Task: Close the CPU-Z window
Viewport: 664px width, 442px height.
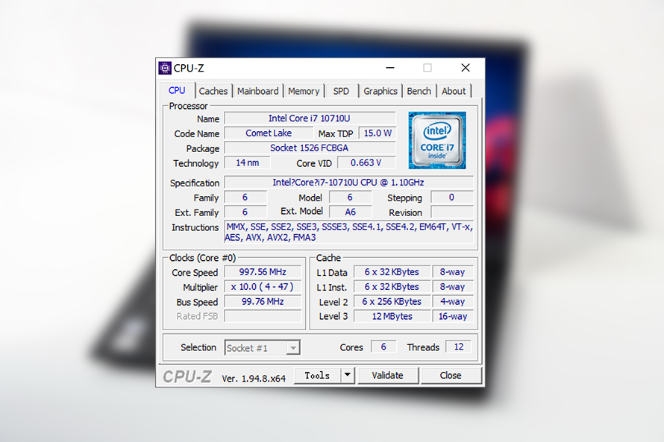Action: [x=466, y=68]
